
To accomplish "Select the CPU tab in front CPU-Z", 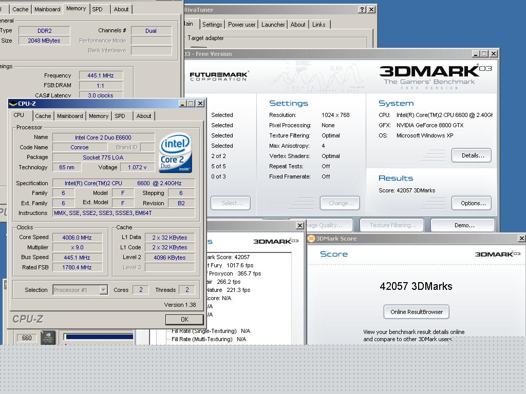I will [x=19, y=115].
